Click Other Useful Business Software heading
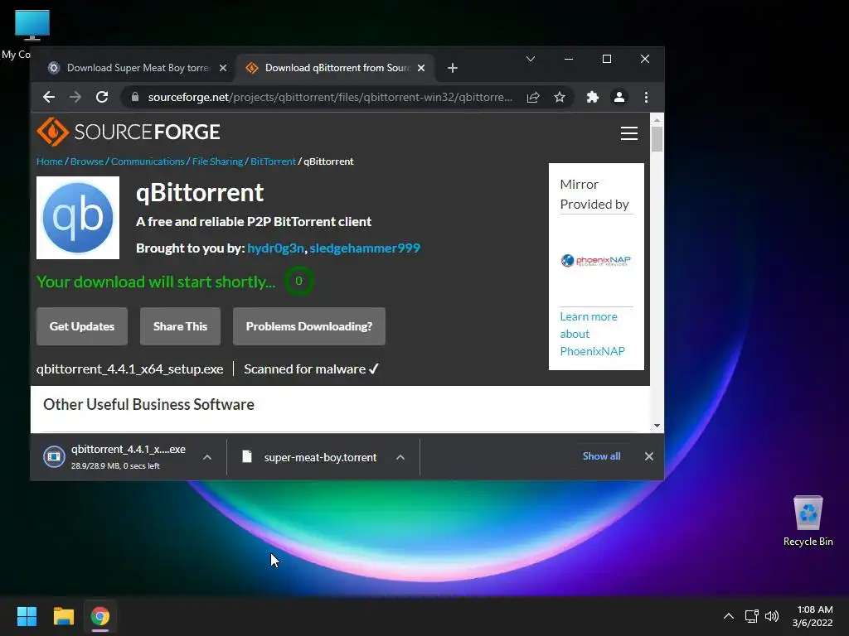This screenshot has width=849, height=636. [x=149, y=404]
